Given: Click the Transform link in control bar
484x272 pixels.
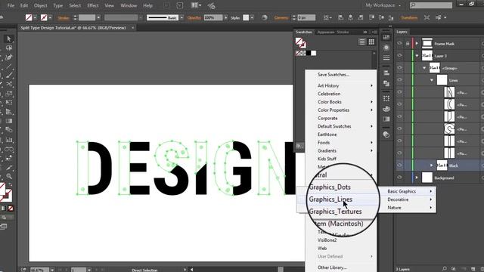Looking at the screenshot, I should [409, 18].
